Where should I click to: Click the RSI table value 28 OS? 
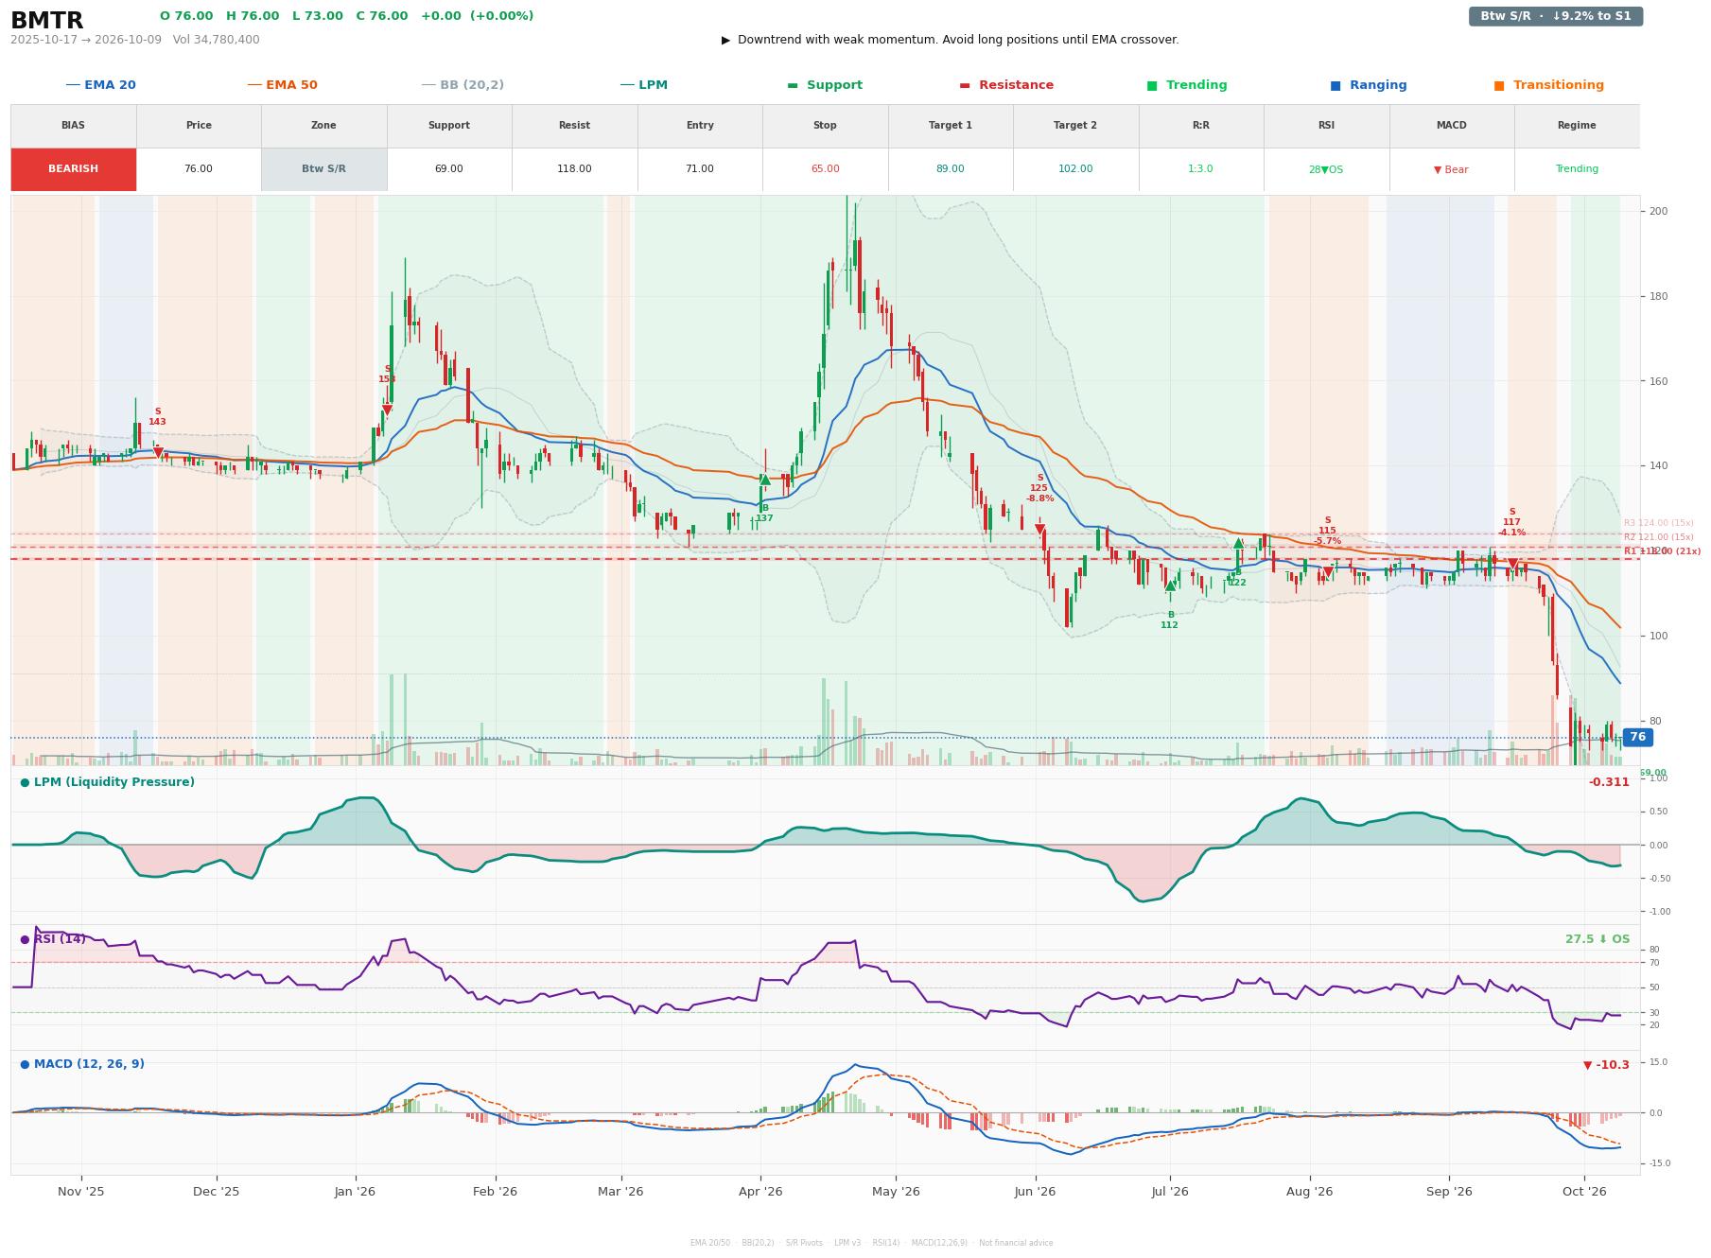tap(1326, 169)
